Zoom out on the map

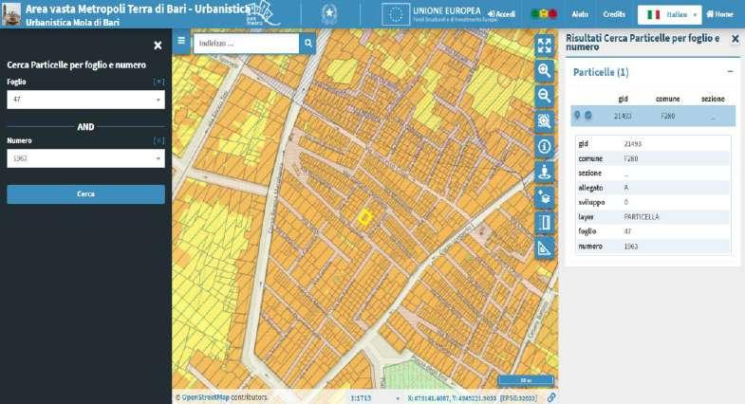click(x=545, y=96)
